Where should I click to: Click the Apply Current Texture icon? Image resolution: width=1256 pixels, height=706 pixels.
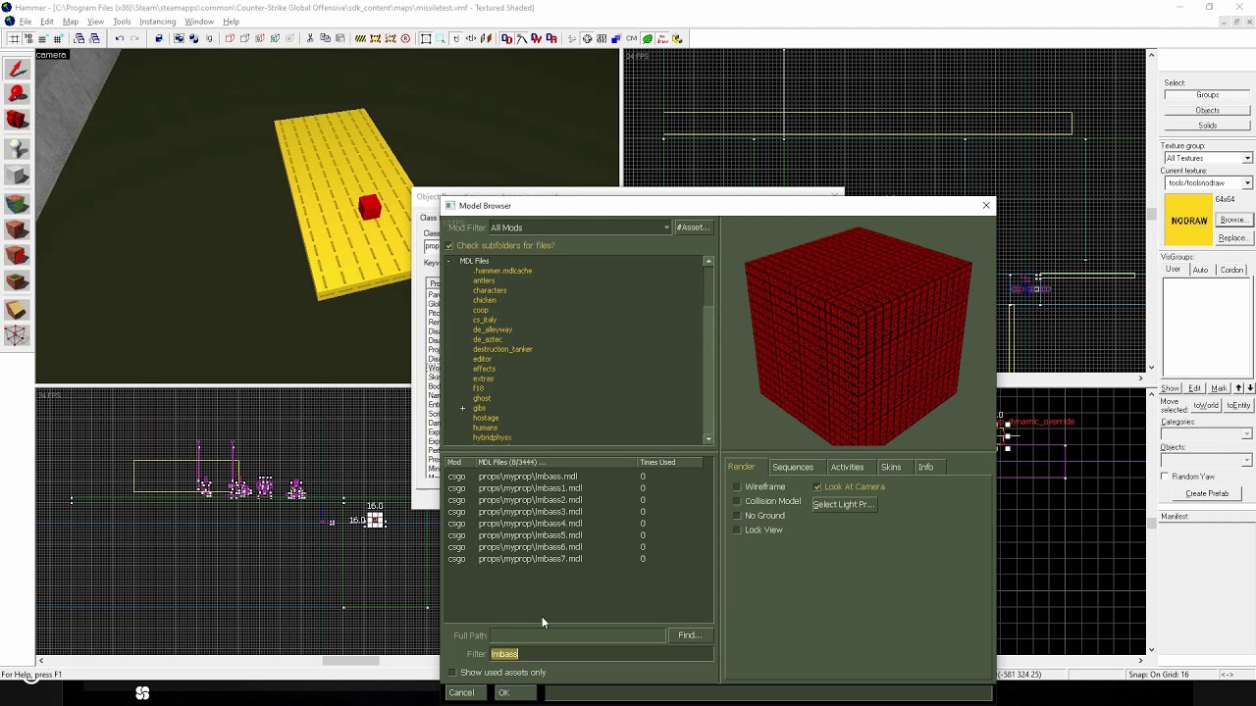(16, 230)
